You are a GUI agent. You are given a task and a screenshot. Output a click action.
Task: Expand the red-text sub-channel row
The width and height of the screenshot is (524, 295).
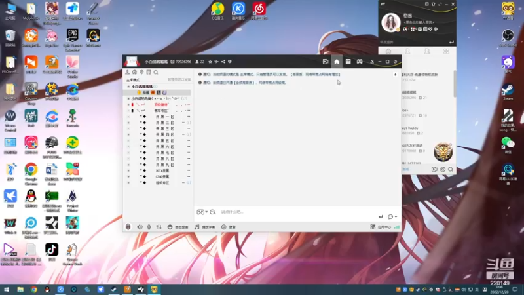(x=128, y=105)
